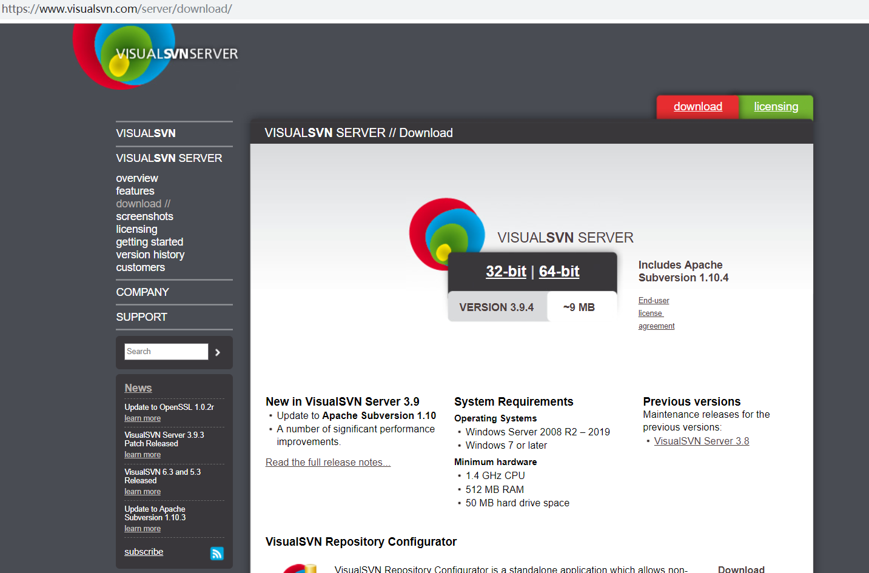Click the 'Update to Apache Subversion 1.10' bullet
This screenshot has height=573, width=869.
[357, 416]
